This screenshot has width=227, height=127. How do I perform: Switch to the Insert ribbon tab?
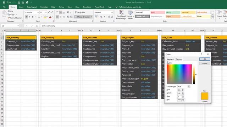[21, 7]
